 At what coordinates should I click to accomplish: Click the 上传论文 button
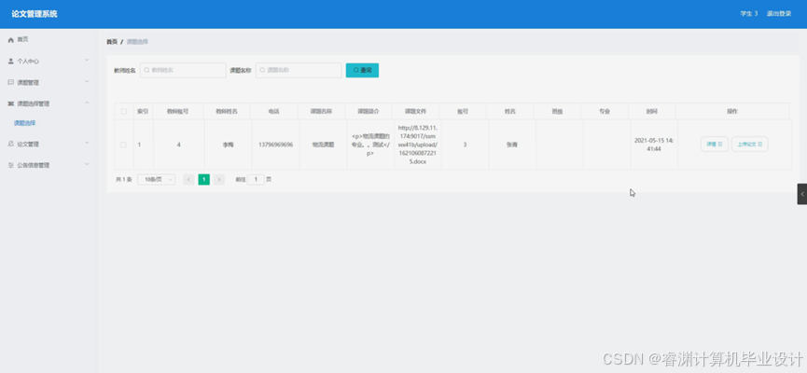pyautogui.click(x=750, y=145)
